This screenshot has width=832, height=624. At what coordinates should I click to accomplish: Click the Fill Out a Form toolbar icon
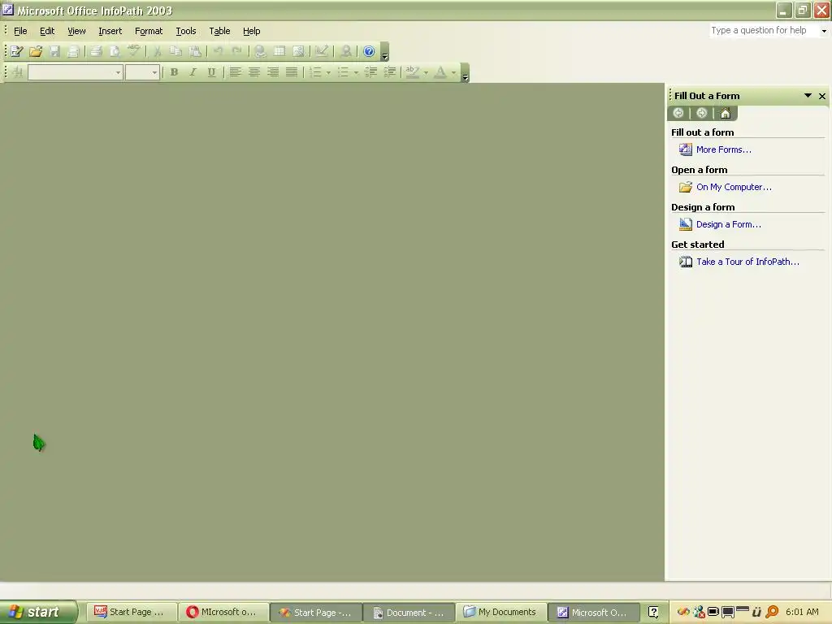(x=16, y=51)
